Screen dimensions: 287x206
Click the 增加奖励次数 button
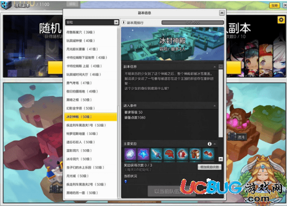point(210,167)
